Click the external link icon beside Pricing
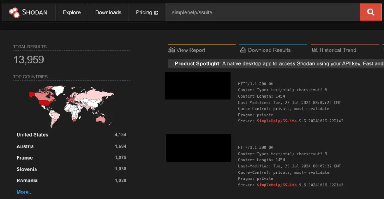Viewport: 384px width, 199px height. point(156,12)
